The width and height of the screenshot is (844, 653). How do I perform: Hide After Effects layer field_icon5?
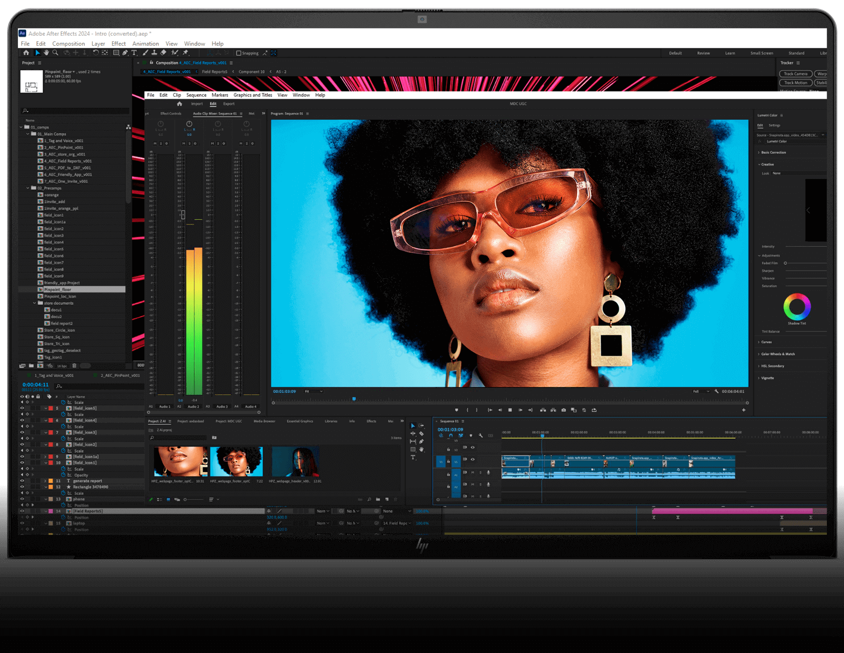point(22,408)
